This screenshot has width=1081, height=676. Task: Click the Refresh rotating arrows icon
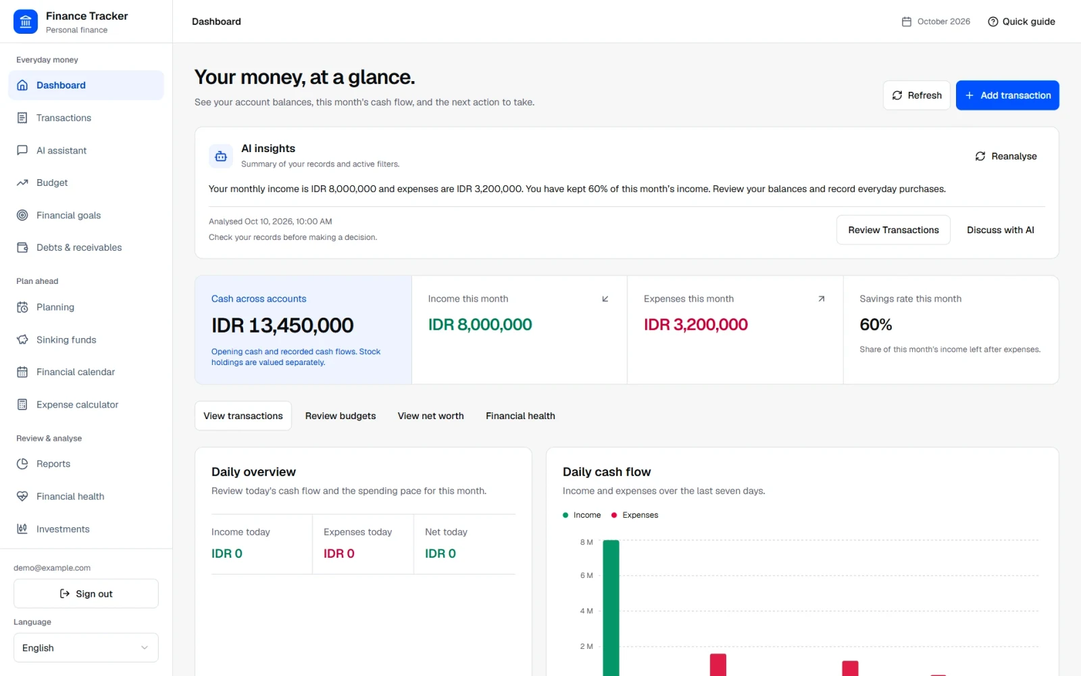pos(897,95)
